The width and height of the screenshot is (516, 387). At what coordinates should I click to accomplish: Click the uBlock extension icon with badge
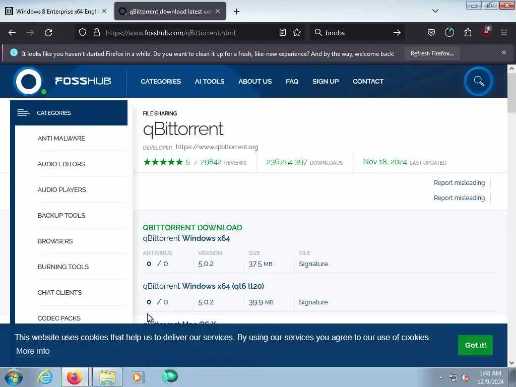coord(486,32)
